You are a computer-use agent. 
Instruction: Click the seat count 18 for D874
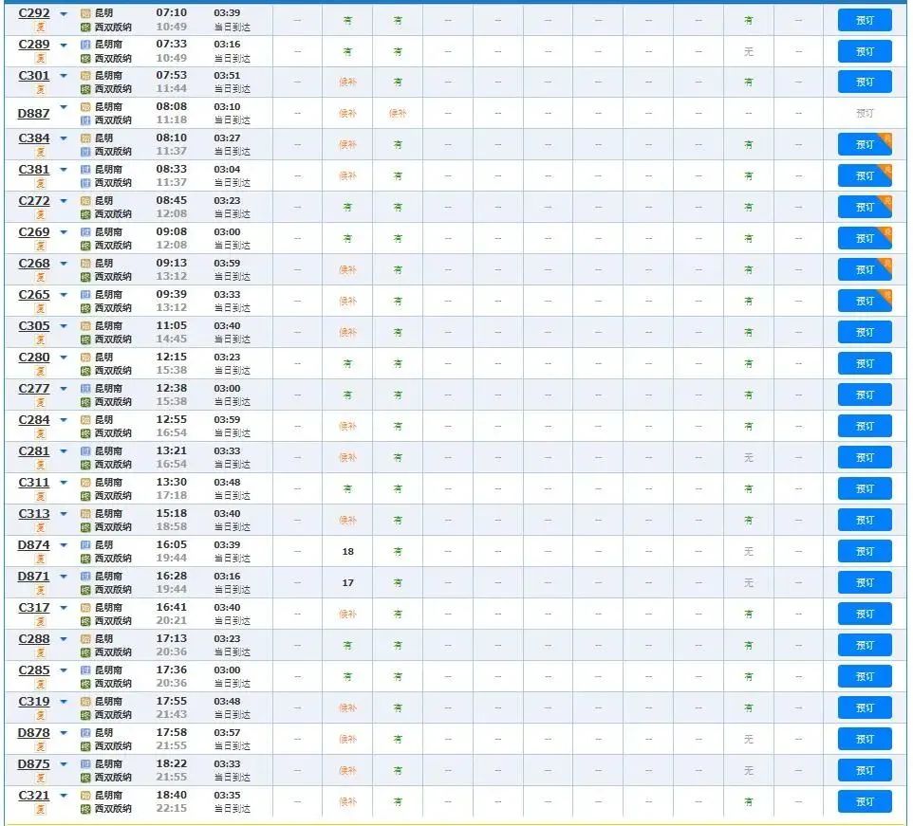347,551
